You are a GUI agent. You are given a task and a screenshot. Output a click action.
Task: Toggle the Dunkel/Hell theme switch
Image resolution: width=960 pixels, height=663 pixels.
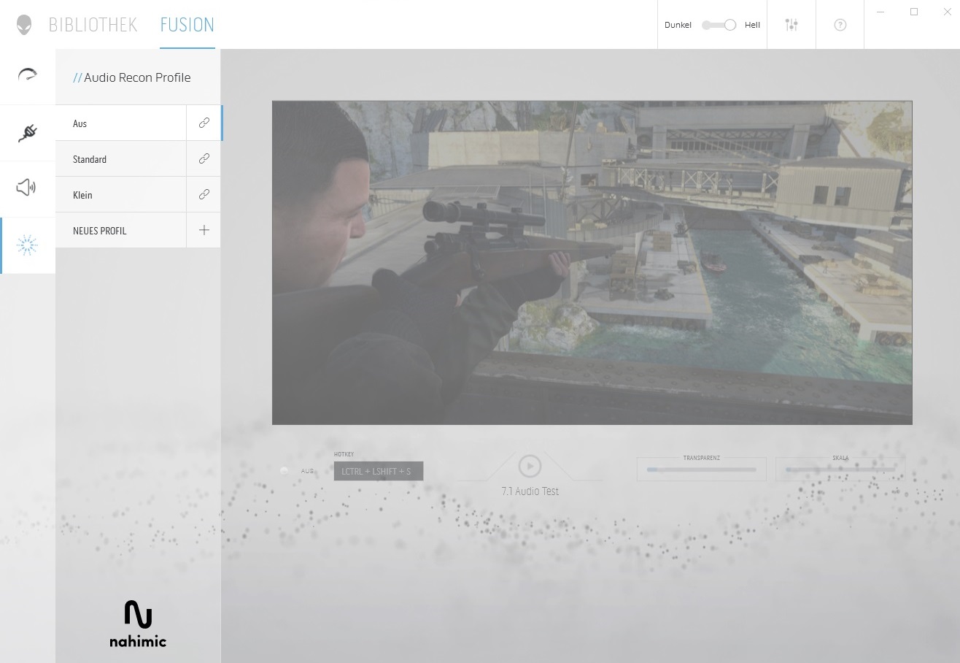[719, 25]
